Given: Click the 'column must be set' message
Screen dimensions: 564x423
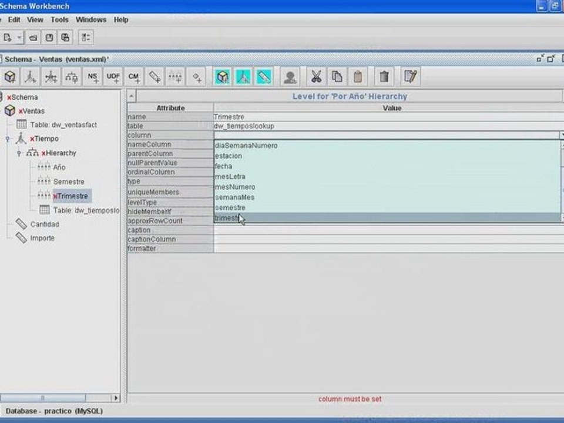Looking at the screenshot, I should tap(350, 399).
